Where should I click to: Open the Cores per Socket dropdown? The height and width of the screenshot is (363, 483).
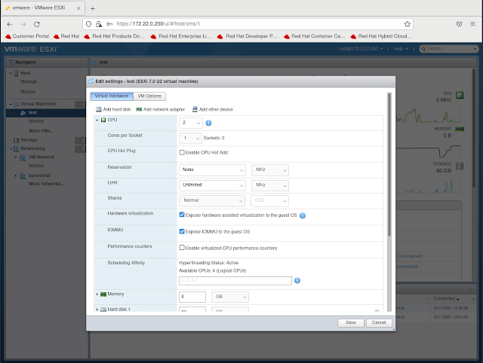point(190,139)
